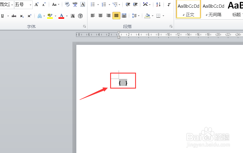Viewport: 243px width, 153px height.
Task: Open the Line Spacing dropdown arrow
Action: [x=139, y=16]
